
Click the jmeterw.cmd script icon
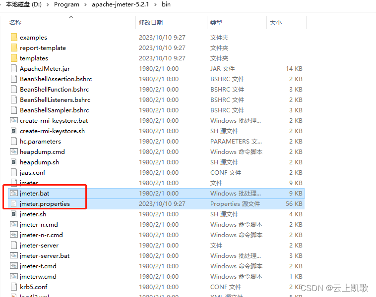coord(14,276)
